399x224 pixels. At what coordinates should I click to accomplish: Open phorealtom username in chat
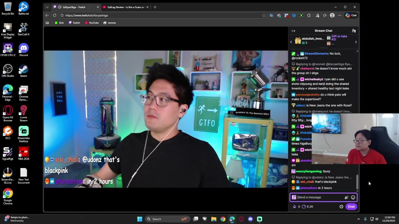pos(308,188)
